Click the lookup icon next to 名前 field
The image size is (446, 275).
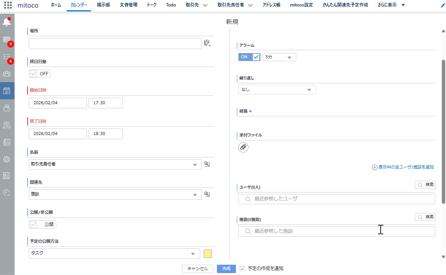coord(207,164)
